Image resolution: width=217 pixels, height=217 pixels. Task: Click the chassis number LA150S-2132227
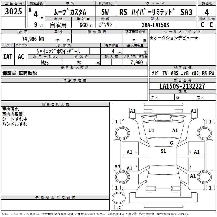pos(182,86)
